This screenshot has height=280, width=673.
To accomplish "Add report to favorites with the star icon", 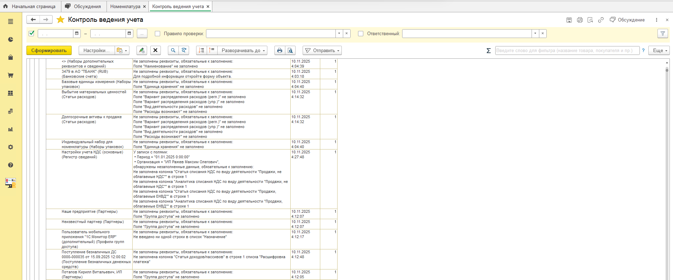I will [x=61, y=20].
